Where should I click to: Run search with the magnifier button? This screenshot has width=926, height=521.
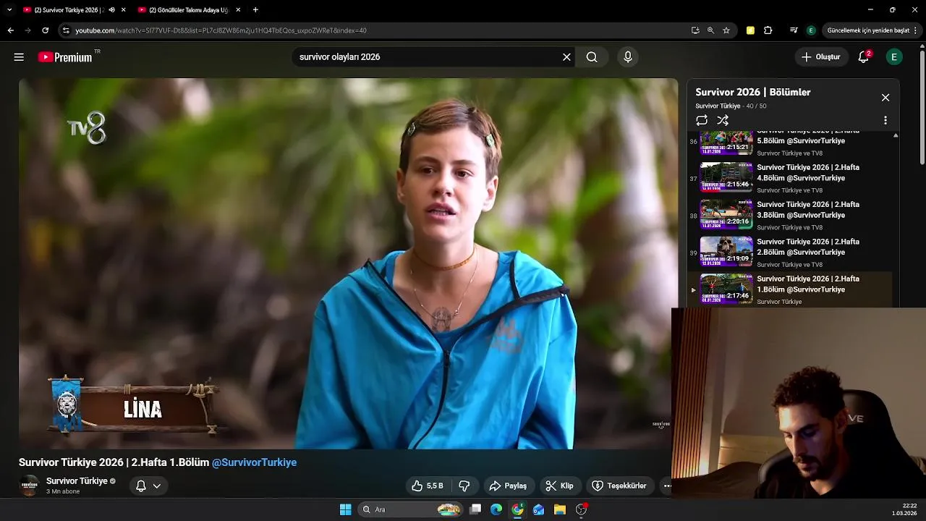pos(592,57)
